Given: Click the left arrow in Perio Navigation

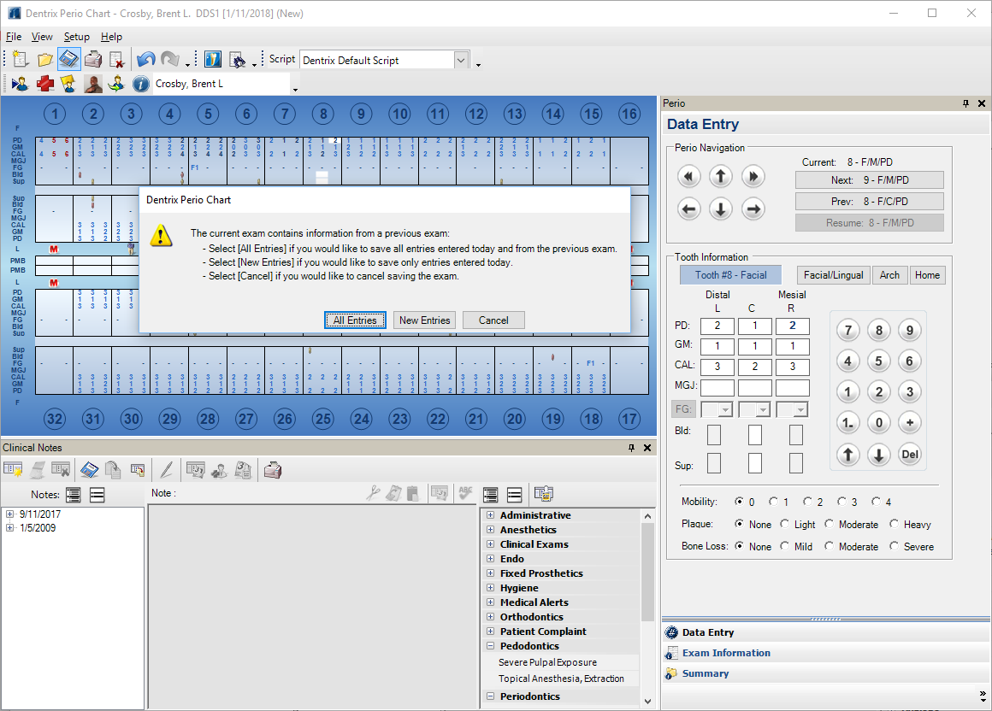Looking at the screenshot, I should point(689,209).
